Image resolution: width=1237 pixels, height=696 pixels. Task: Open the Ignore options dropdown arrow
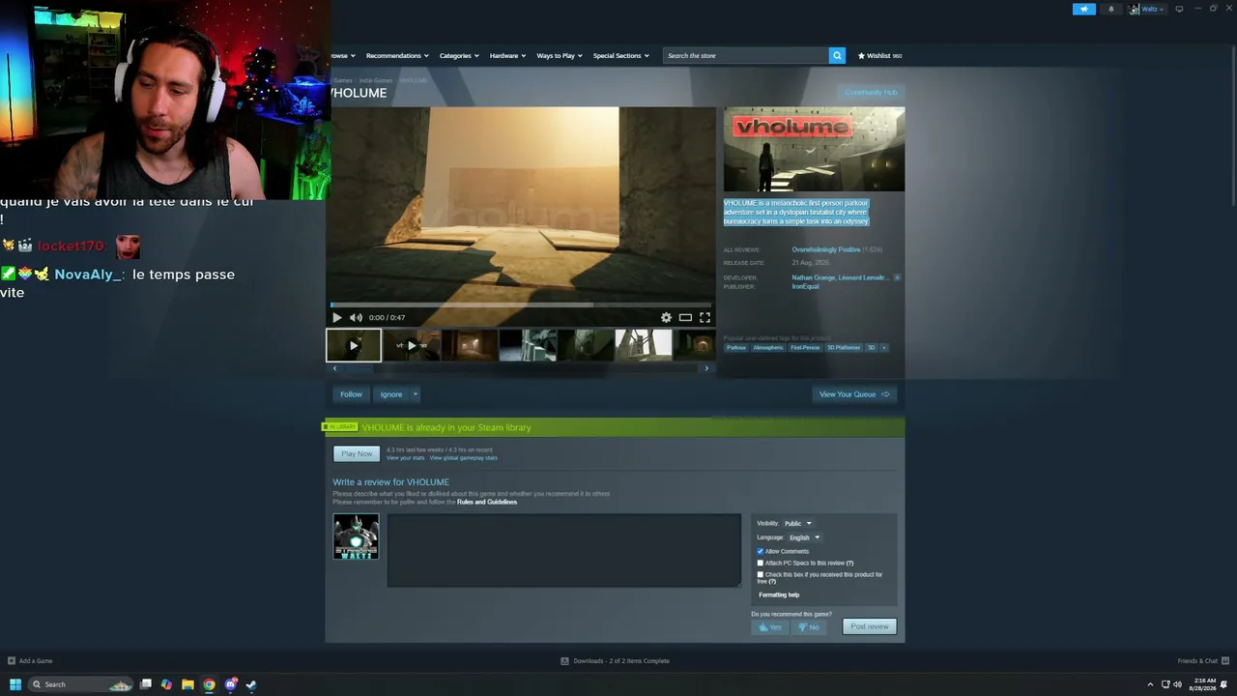(x=415, y=394)
